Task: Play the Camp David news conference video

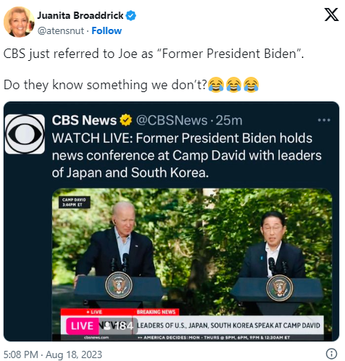Action: [x=192, y=265]
